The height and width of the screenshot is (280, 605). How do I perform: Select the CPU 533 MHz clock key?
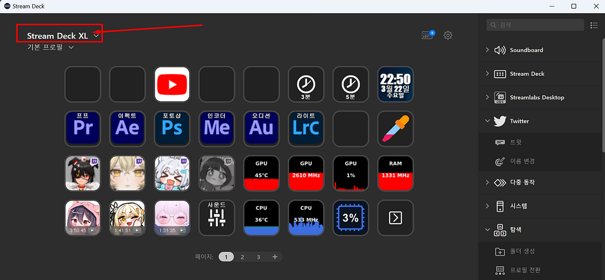coord(306,218)
